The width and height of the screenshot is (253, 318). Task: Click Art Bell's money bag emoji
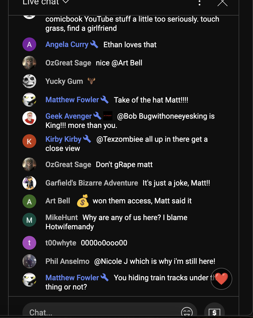pyautogui.click(x=83, y=201)
